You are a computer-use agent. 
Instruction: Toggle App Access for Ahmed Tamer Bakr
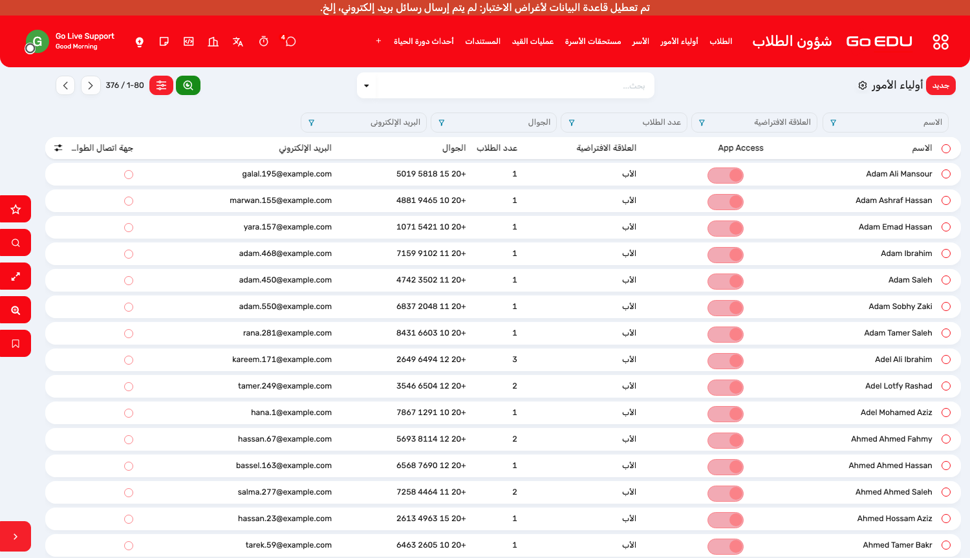coord(726,546)
